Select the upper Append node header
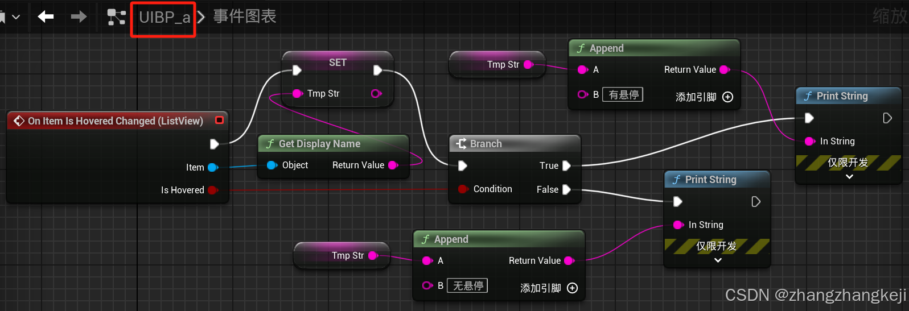The height and width of the screenshot is (311, 909). point(654,48)
